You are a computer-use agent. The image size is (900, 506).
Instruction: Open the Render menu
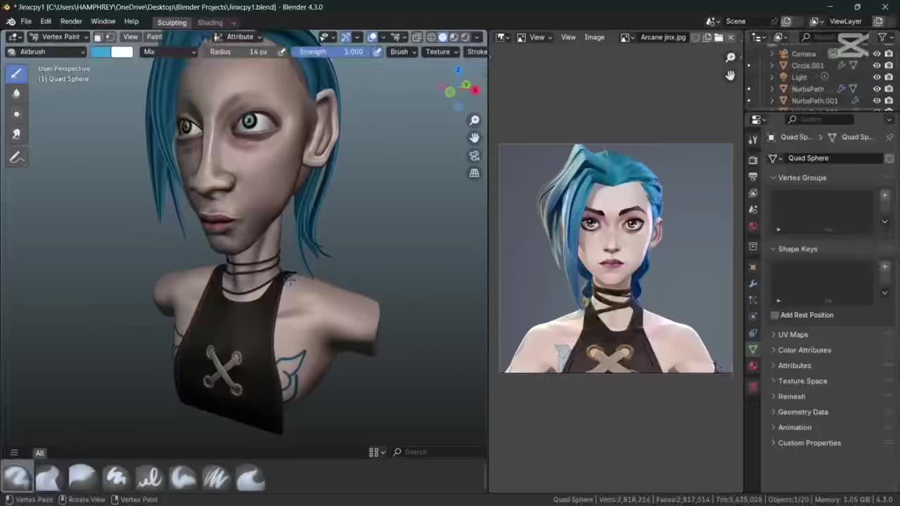coord(71,21)
